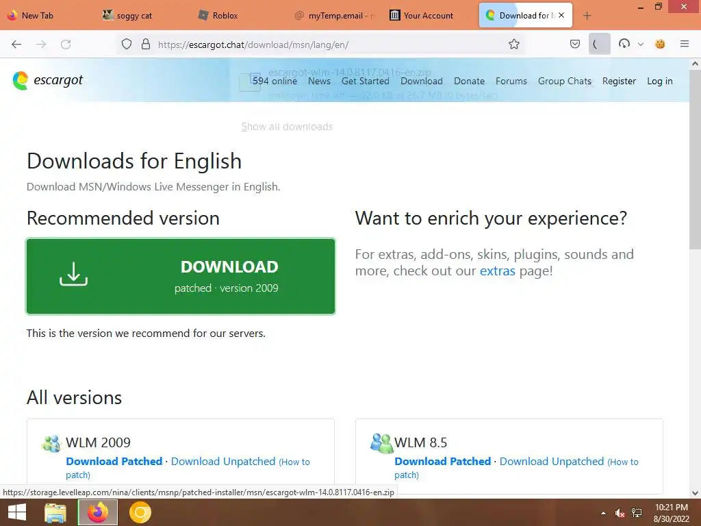Click the 594 online counter
Viewport: 701px width, 526px height.
point(275,81)
